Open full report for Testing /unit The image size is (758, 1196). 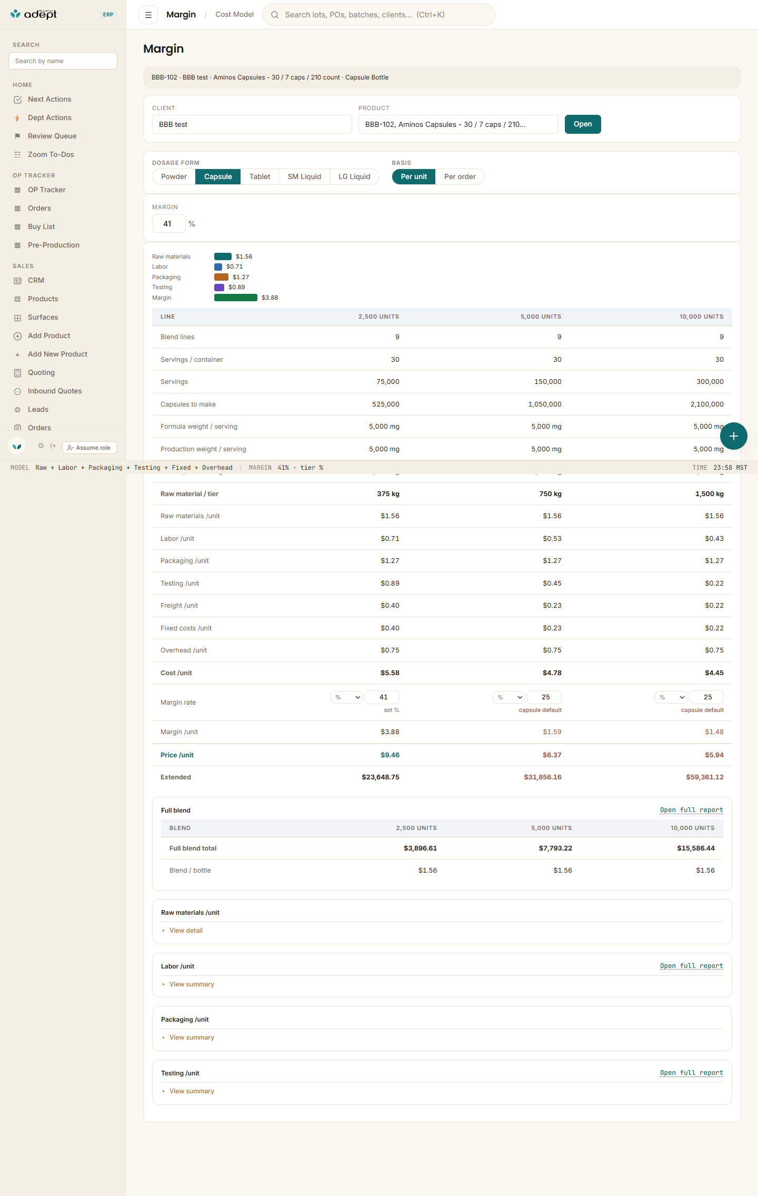(x=692, y=1073)
